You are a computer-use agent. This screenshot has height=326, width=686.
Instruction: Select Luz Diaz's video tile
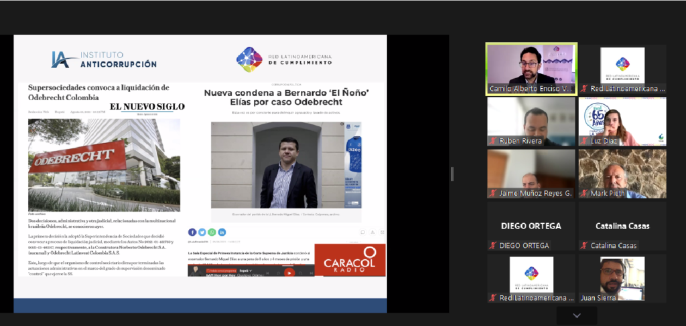(x=622, y=122)
